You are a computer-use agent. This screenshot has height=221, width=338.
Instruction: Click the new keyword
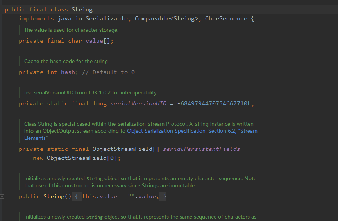pos(38,158)
